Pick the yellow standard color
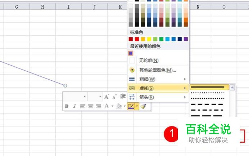The image size is (249, 156). click(x=149, y=39)
